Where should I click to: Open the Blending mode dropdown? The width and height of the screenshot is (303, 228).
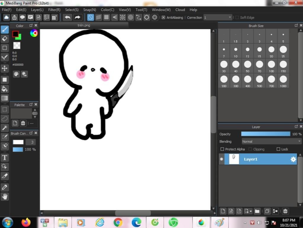tap(271, 142)
